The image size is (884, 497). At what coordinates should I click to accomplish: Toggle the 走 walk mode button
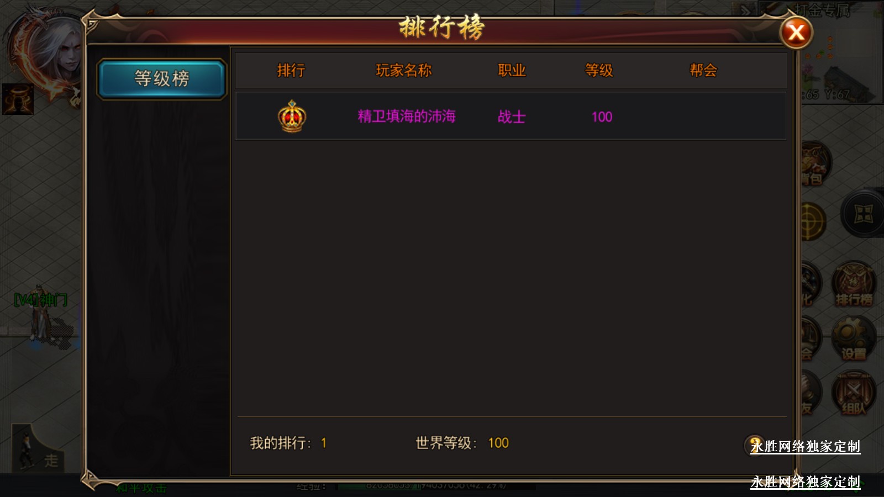click(38, 448)
